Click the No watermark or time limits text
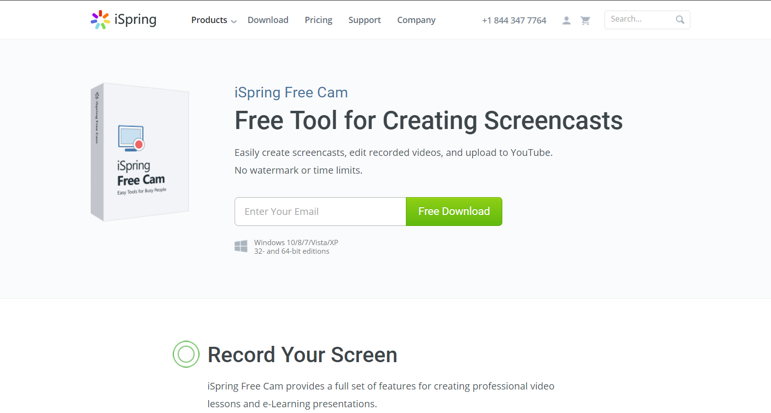Screen dimensions: 771x413 click(298, 170)
